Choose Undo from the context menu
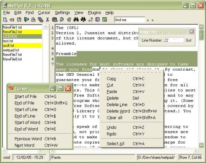 click(131, 127)
